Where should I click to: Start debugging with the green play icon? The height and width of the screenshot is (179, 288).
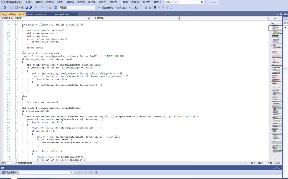point(99,8)
